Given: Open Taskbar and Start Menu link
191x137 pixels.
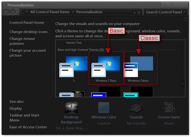Looking at the screenshot, I should point(24,118).
